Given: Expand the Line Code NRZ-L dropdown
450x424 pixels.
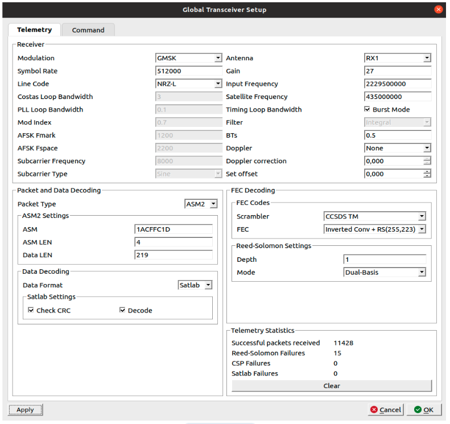Looking at the screenshot, I should pos(188,84).
